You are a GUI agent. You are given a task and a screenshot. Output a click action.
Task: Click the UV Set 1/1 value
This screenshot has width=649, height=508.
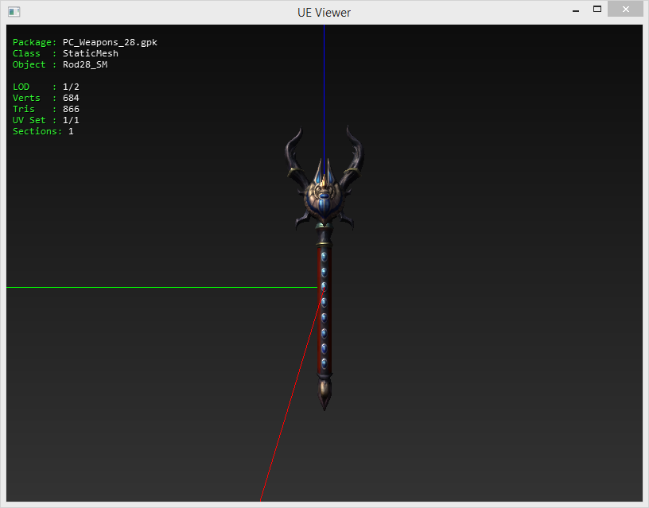pyautogui.click(x=71, y=120)
